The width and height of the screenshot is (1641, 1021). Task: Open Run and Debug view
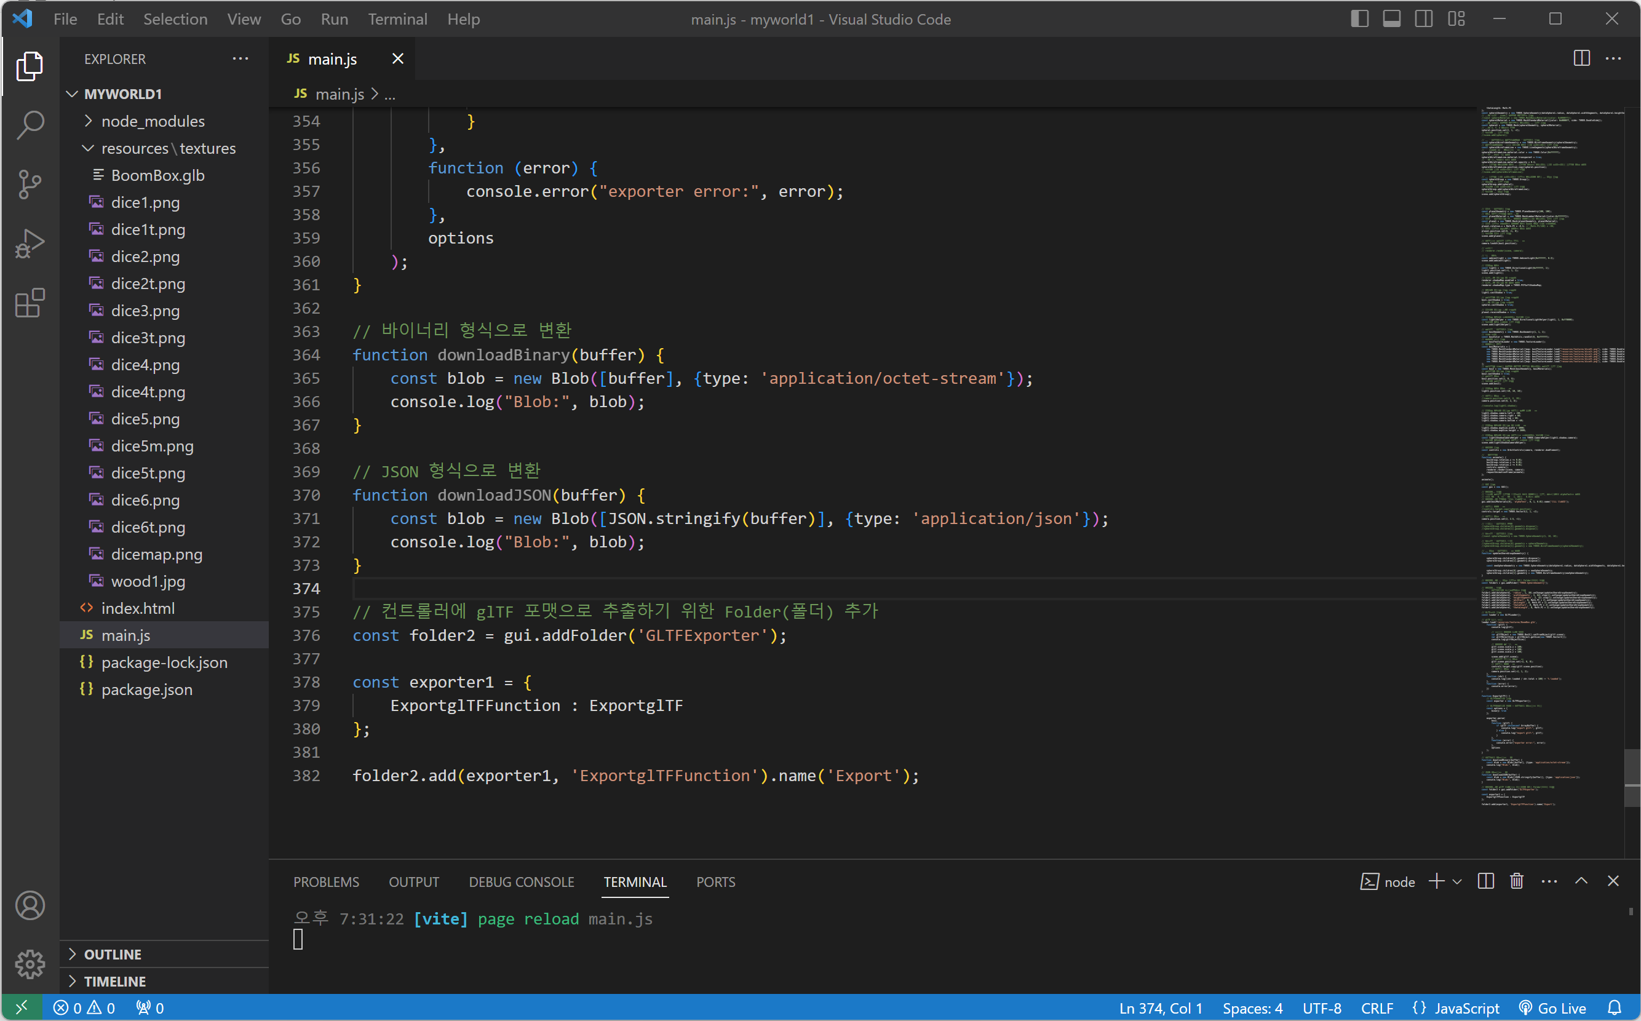30,244
